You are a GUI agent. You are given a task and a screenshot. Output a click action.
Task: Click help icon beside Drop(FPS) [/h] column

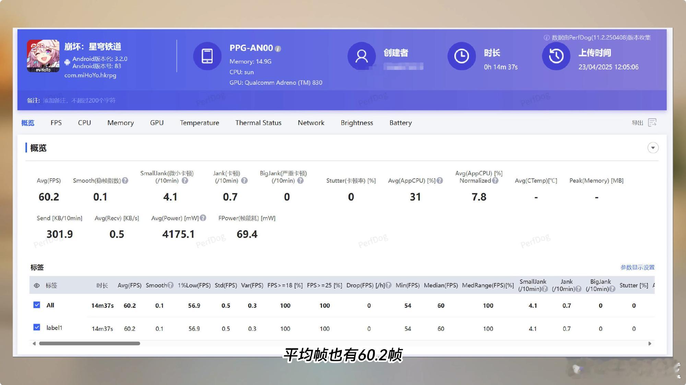(388, 285)
